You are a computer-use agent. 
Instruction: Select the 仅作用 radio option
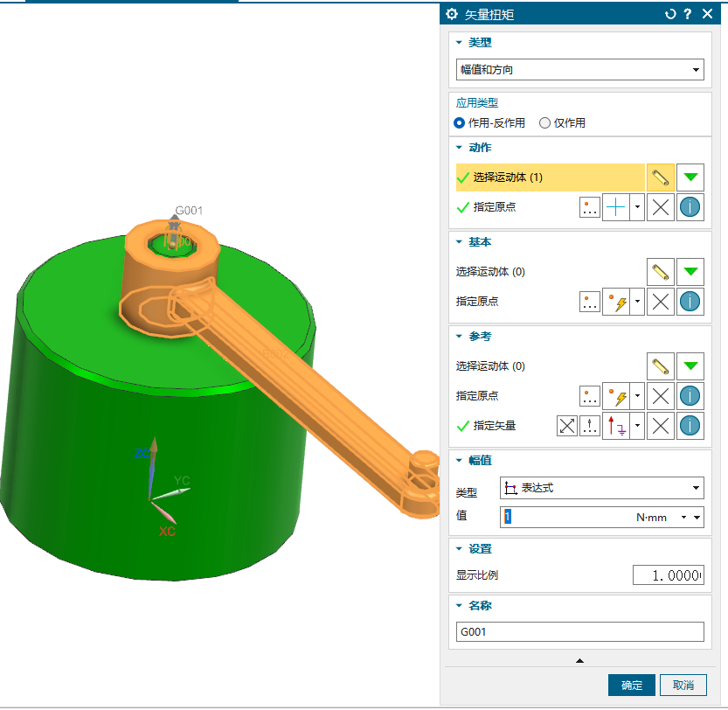pos(544,123)
